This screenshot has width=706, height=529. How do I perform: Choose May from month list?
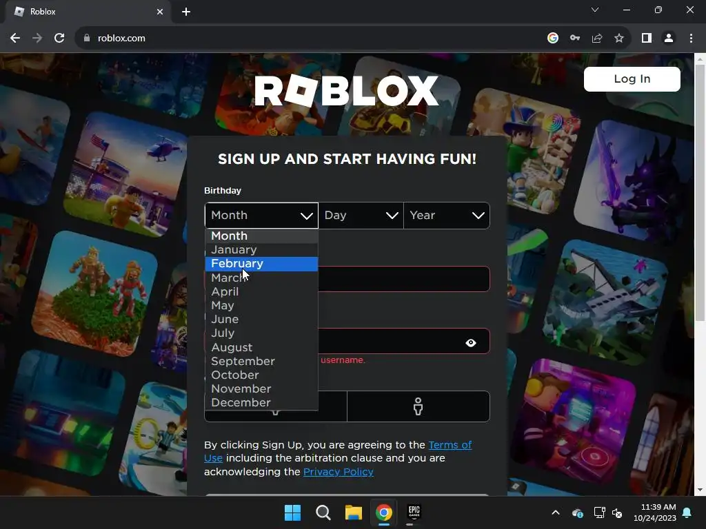click(x=261, y=305)
